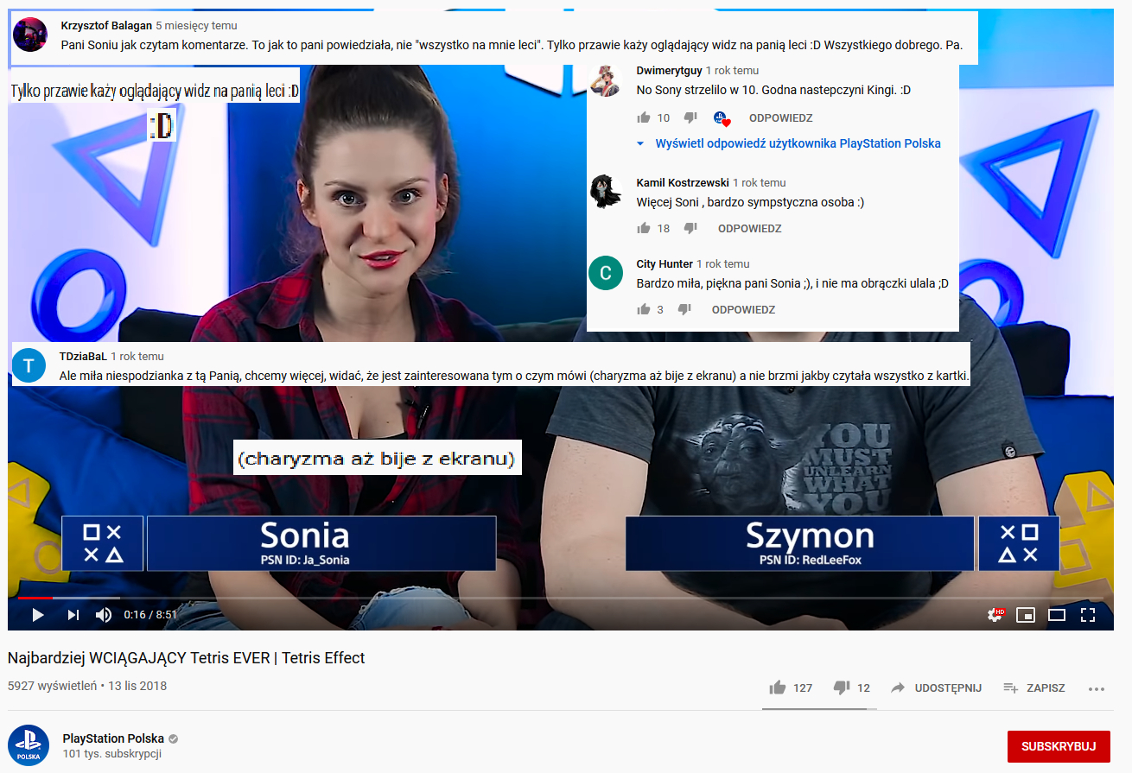The height and width of the screenshot is (773, 1132).
Task: Open the video quality settings gear
Action: (x=995, y=615)
